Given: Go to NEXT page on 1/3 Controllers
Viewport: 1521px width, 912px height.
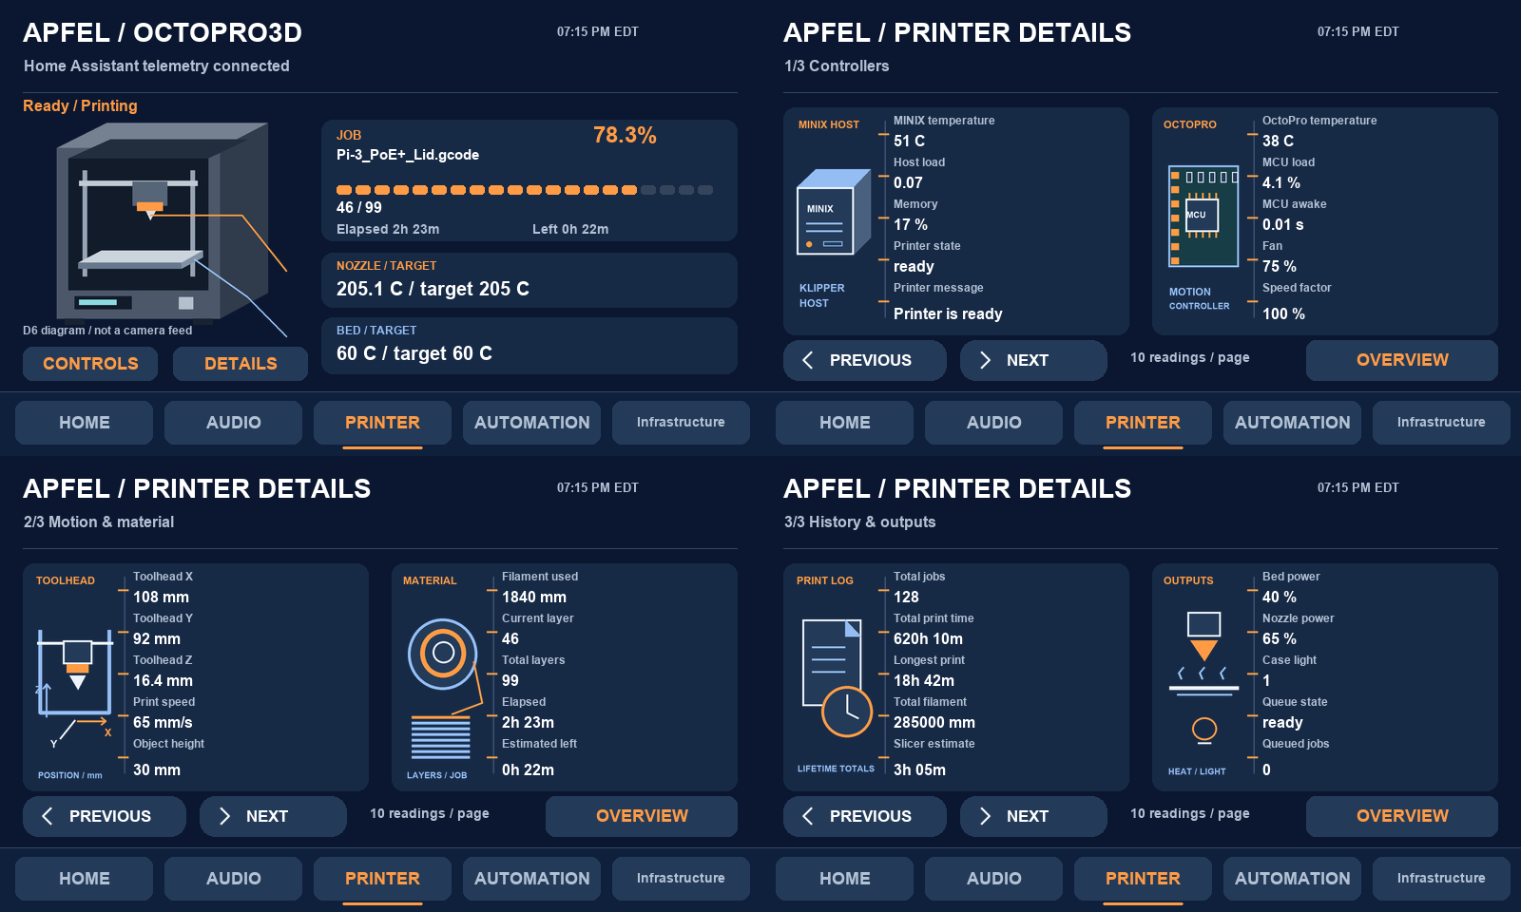Looking at the screenshot, I should 1033,360.
